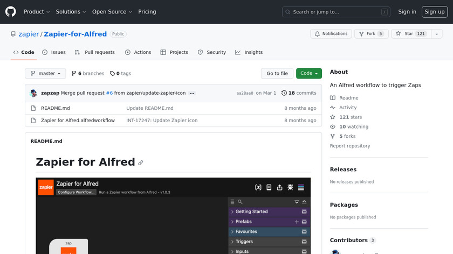Viewport: 453px width, 254px height.
Task: Click the file icon beside README.md
Action: [33, 108]
